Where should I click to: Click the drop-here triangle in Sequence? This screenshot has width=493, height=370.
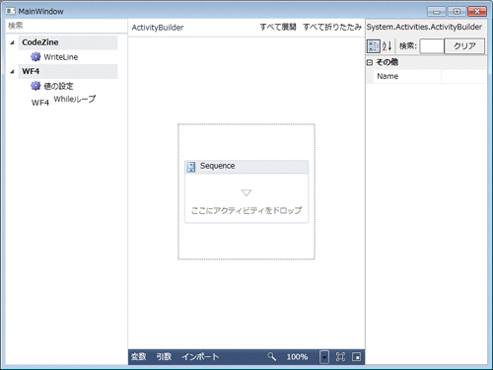click(x=246, y=192)
